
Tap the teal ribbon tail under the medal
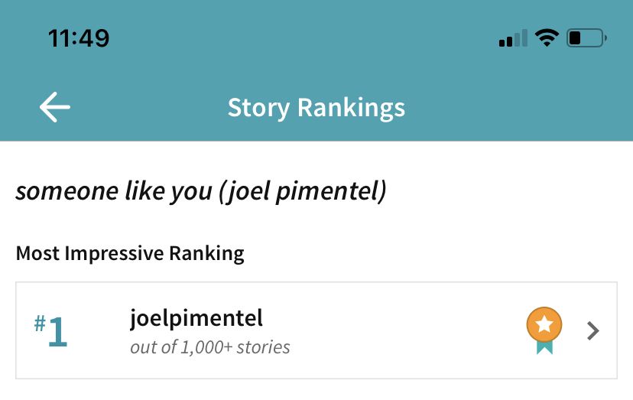click(x=544, y=347)
